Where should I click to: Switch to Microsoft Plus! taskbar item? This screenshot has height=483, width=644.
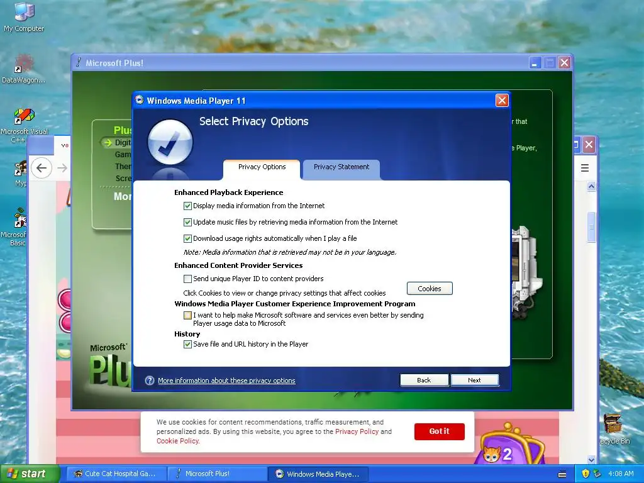218,474
